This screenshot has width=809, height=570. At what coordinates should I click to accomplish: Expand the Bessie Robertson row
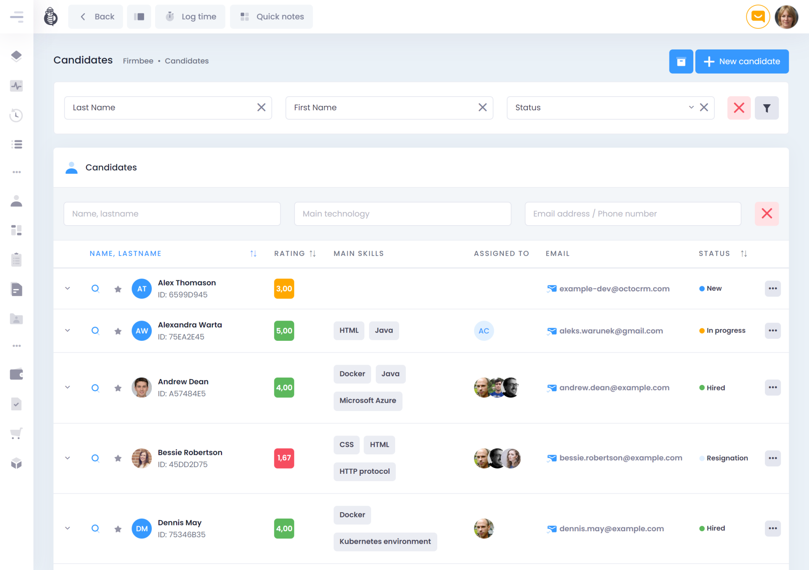pos(68,458)
